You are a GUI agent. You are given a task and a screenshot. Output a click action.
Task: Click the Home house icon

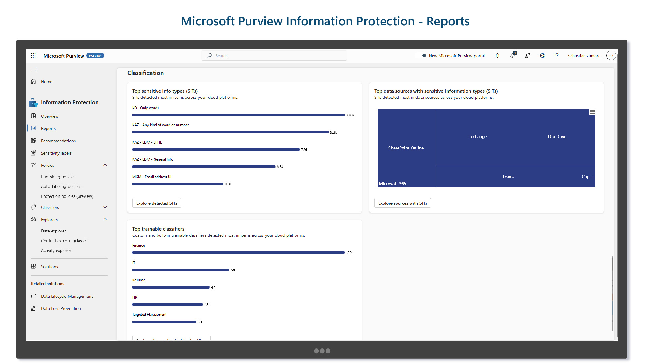33,82
